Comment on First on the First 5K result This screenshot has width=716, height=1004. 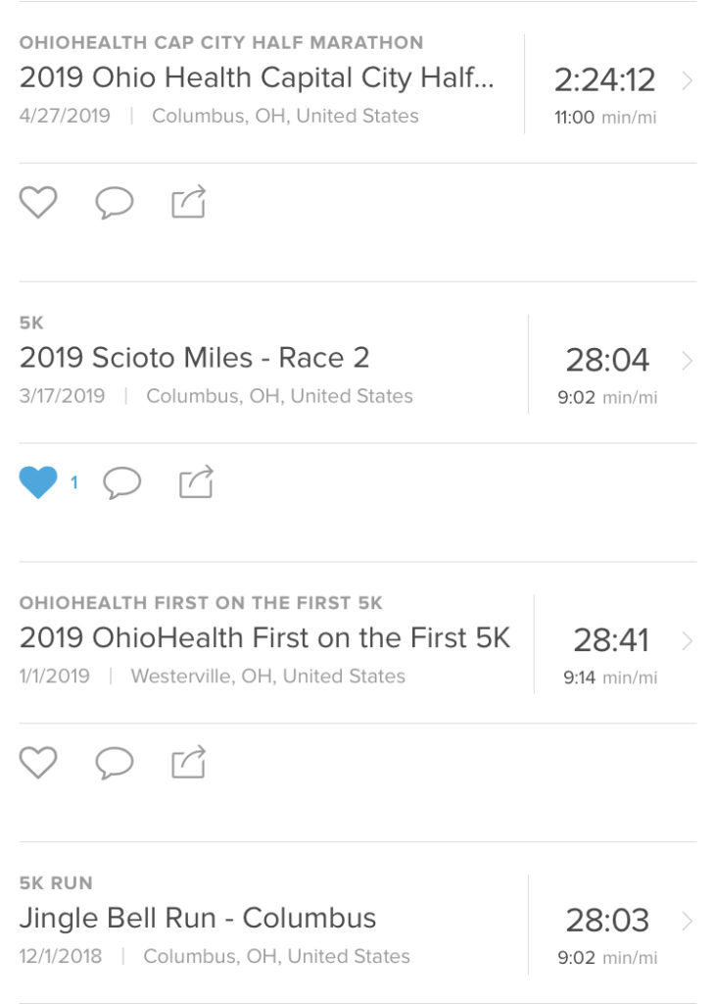(x=115, y=763)
